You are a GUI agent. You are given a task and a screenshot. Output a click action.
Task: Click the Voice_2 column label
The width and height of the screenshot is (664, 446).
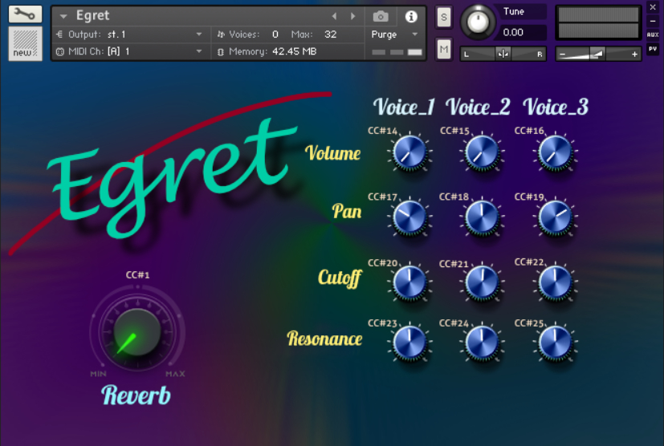pyautogui.click(x=478, y=107)
